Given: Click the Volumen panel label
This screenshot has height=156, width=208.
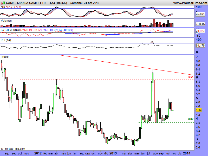Looking at the screenshot, I should [6, 21].
